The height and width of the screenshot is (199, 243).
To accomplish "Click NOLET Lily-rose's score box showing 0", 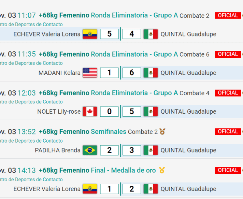I will 109,112.
